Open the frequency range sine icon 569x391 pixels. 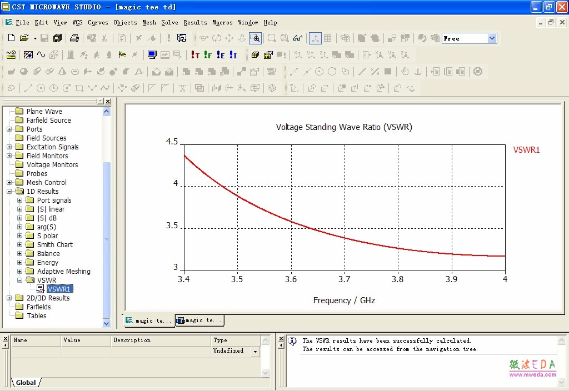coord(41,55)
